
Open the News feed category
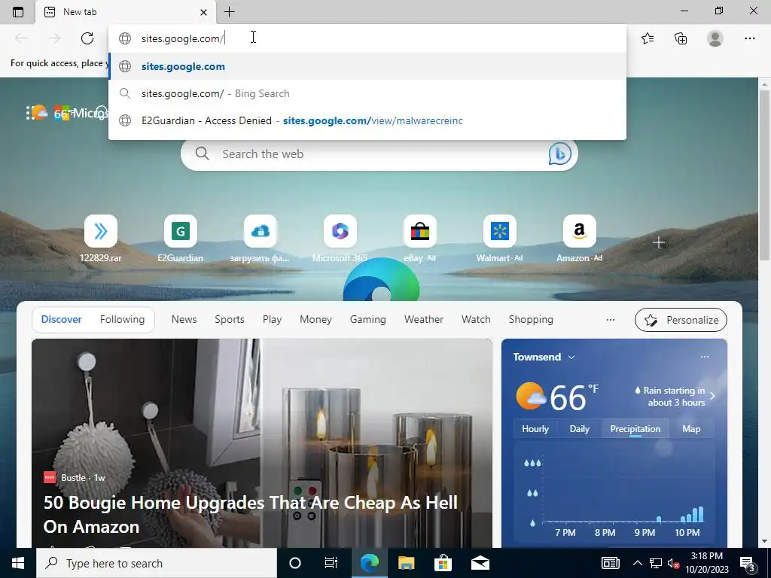[184, 319]
